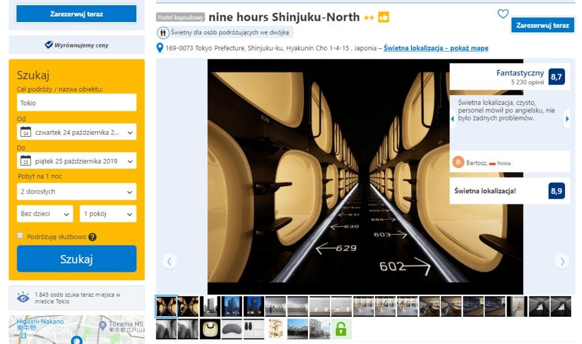Click the 8,9 location score badge
582x344 pixels.
tap(556, 191)
